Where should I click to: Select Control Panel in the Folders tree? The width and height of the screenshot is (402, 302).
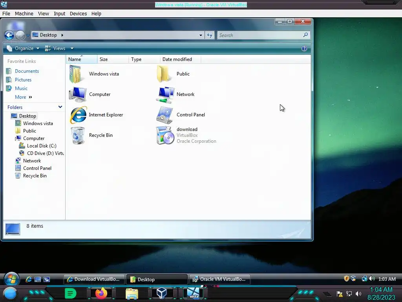click(37, 168)
